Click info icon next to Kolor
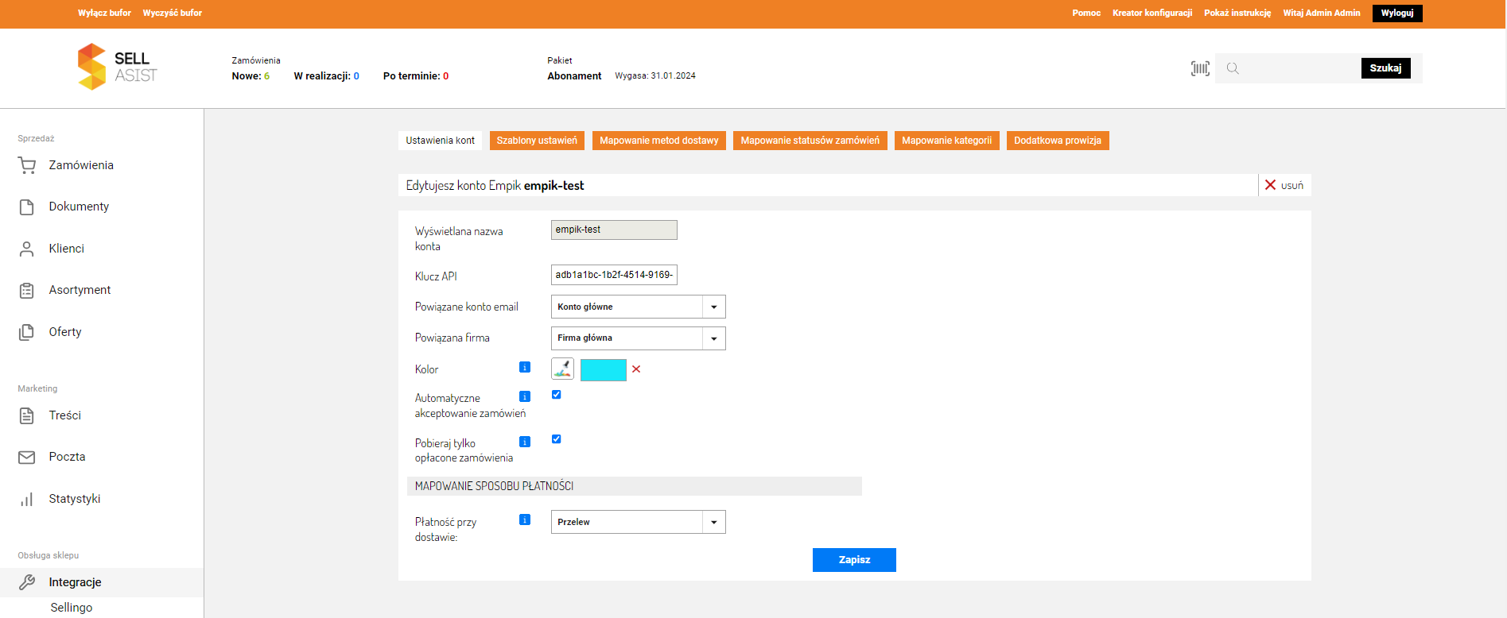Viewport: 1507px width, 618px height. pyautogui.click(x=525, y=367)
